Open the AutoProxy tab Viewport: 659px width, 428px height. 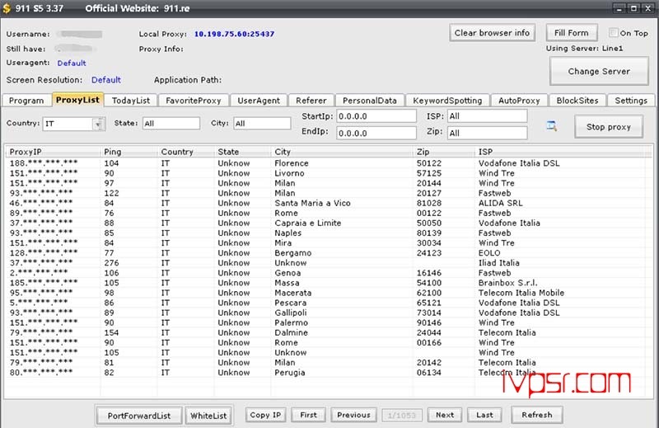[519, 101]
